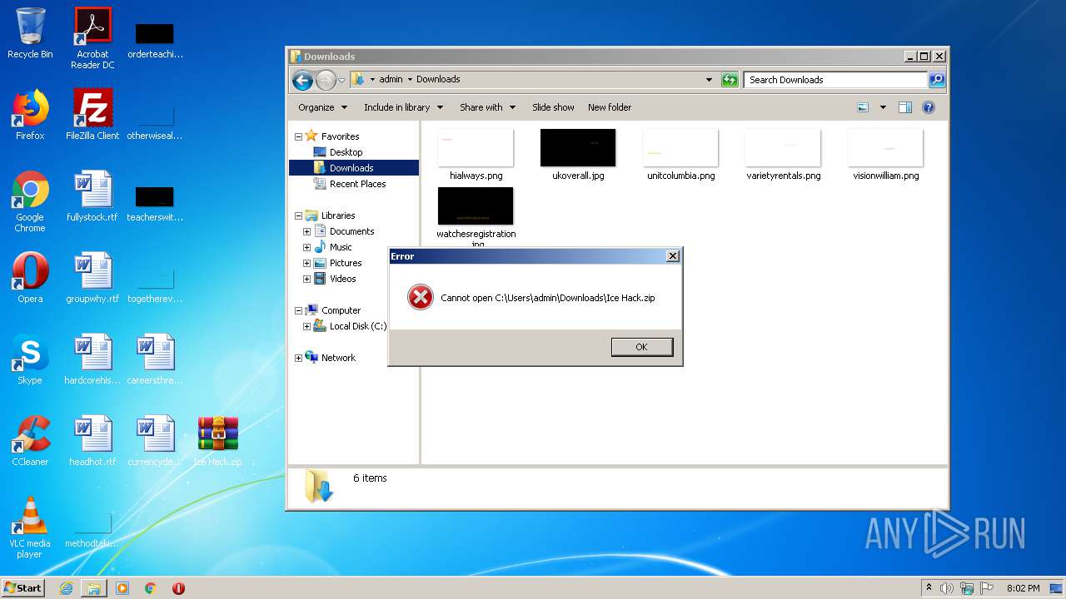Screen dimensions: 1066x599
Task: Select Ice Hack.zip archive on desktop
Action: [x=218, y=441]
